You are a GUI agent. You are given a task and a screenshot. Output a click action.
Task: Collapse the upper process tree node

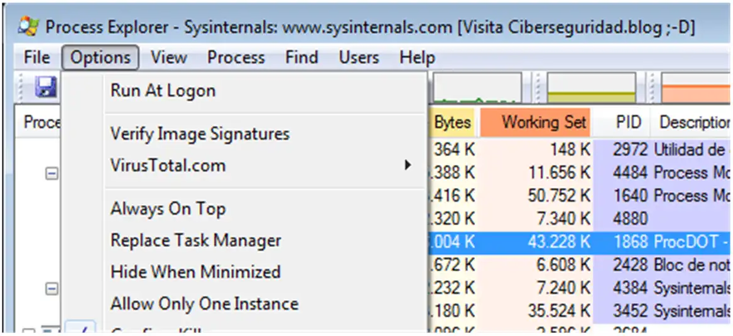tap(52, 174)
